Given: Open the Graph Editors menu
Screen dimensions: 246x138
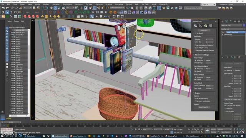Looking at the screenshot, I should (67, 4).
